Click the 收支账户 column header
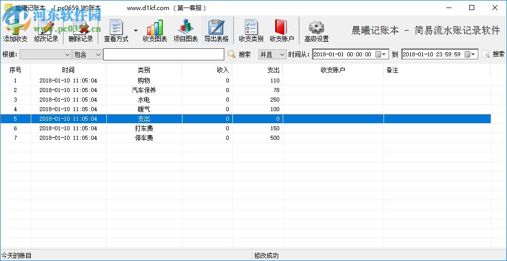The width and height of the screenshot is (507, 261). (333, 70)
